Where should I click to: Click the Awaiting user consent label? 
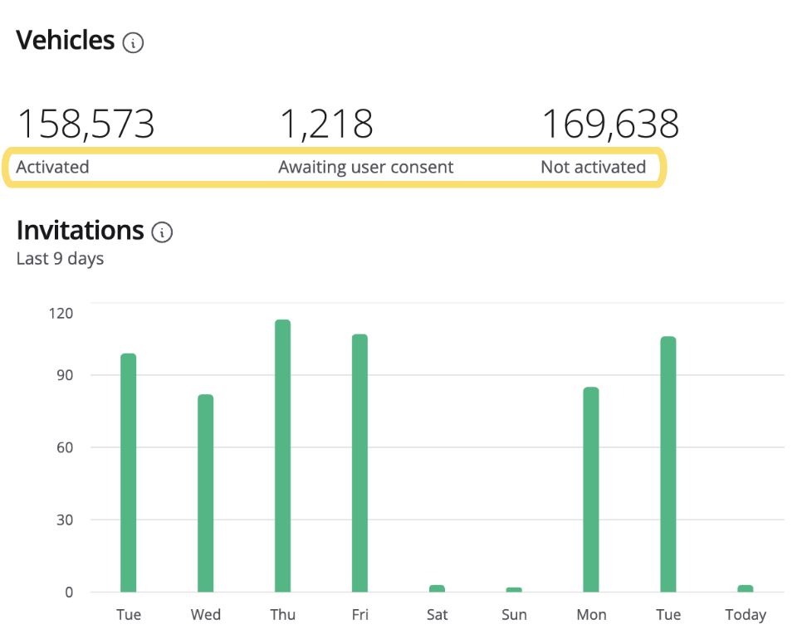coord(365,167)
